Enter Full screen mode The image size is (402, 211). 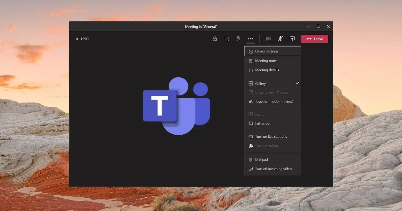pyautogui.click(x=263, y=123)
